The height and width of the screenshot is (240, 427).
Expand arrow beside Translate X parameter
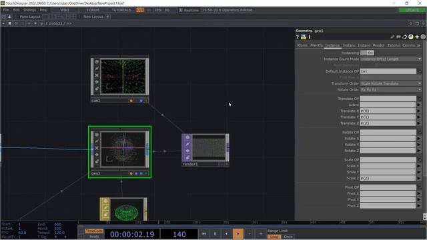pyautogui.click(x=419, y=111)
